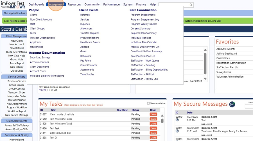The width and height of the screenshot is (253, 141).
Task: Open Quarantines favorite
Action: (223, 58)
